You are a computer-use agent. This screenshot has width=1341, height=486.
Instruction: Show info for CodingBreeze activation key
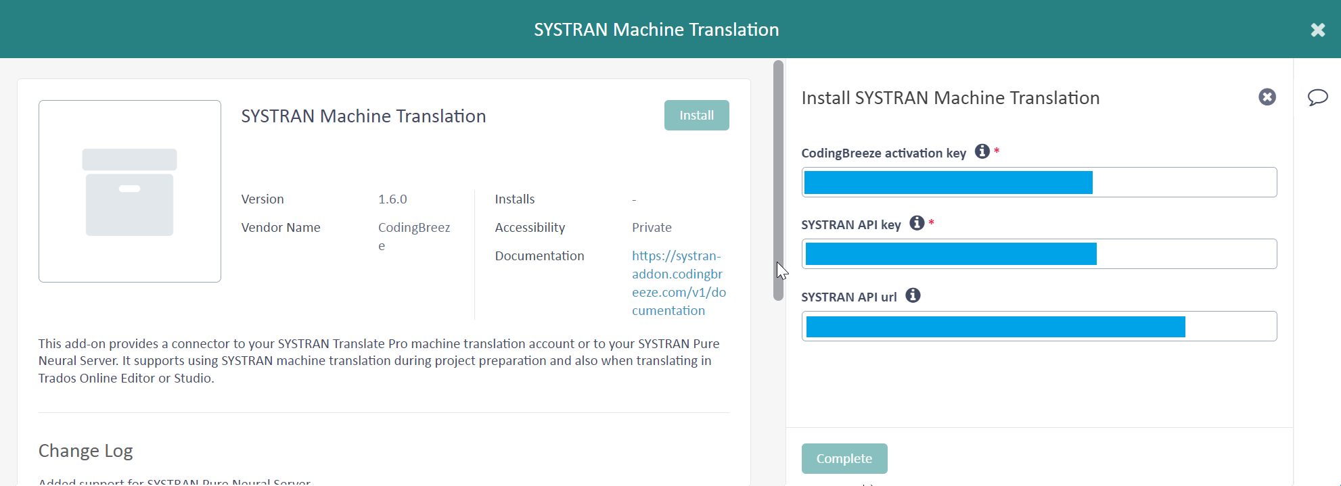pyautogui.click(x=982, y=152)
